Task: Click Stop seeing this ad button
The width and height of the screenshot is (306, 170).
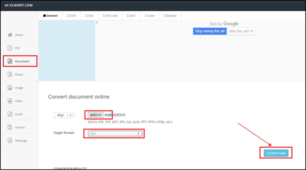Action: [x=210, y=31]
